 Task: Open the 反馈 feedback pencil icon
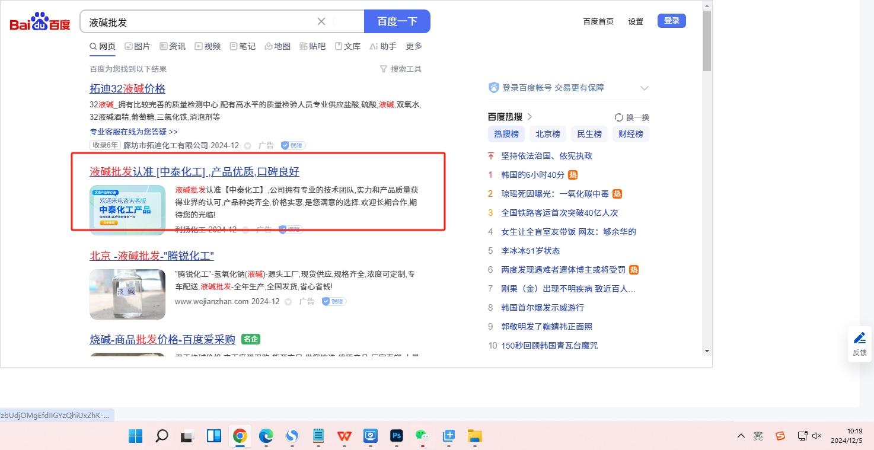pos(859,339)
